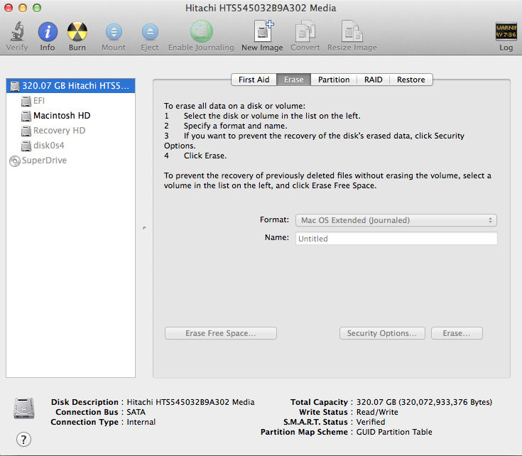The width and height of the screenshot is (522, 456).
Task: Open the Log toolbar icon
Action: click(506, 31)
